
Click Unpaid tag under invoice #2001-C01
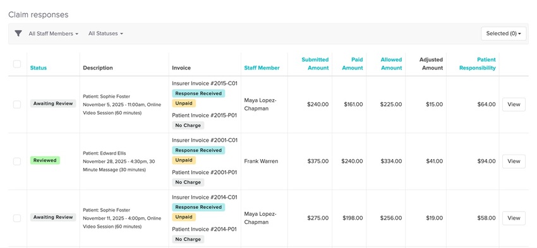184,160
